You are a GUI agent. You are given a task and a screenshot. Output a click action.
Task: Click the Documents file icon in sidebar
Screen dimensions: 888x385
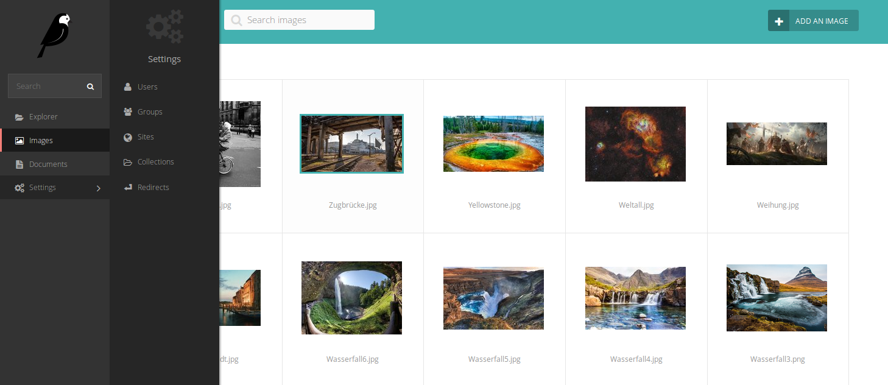click(x=19, y=164)
